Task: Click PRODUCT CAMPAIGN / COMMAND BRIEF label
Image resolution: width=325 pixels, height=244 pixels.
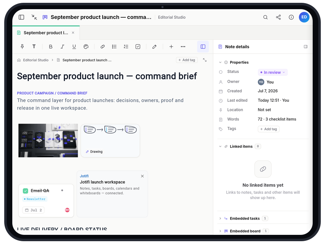Action: (52, 93)
